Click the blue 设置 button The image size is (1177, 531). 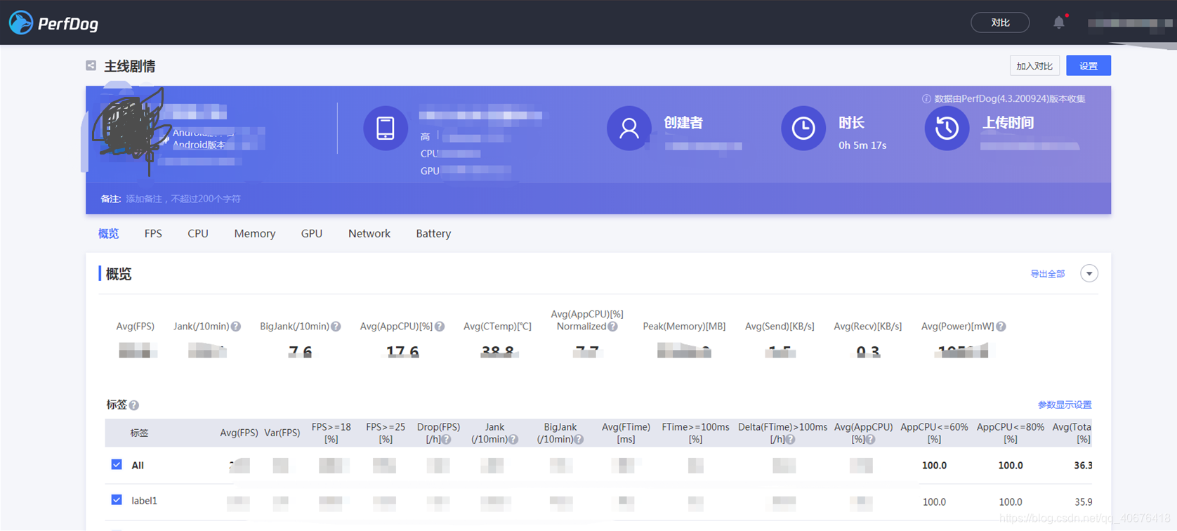tap(1089, 66)
